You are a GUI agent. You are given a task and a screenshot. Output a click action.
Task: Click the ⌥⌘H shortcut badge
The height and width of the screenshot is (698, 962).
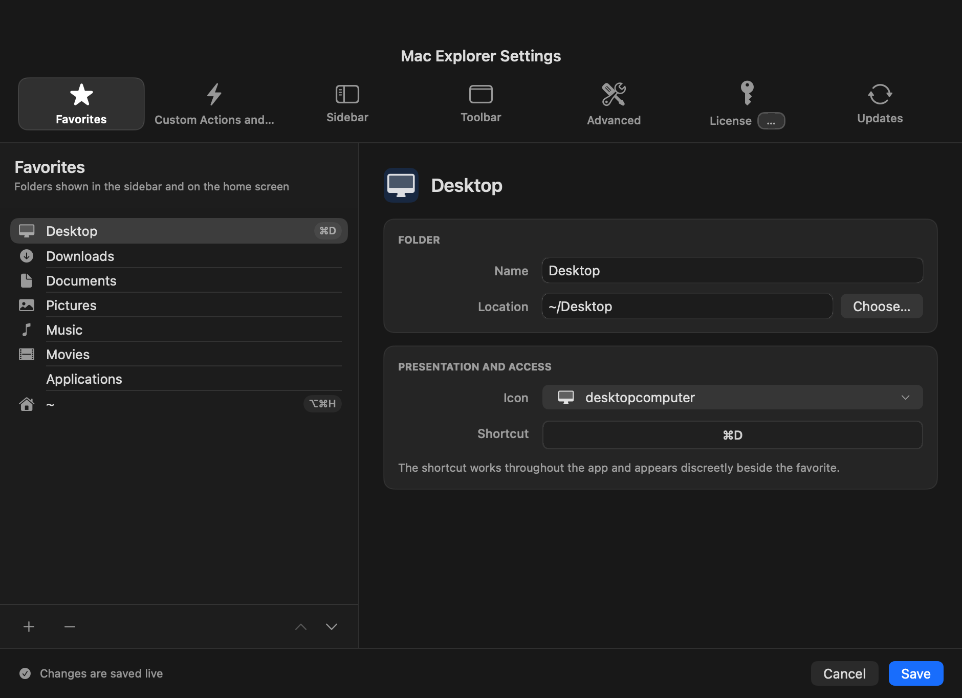pos(322,404)
